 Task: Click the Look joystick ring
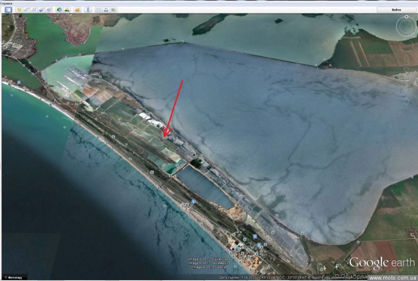[406, 27]
